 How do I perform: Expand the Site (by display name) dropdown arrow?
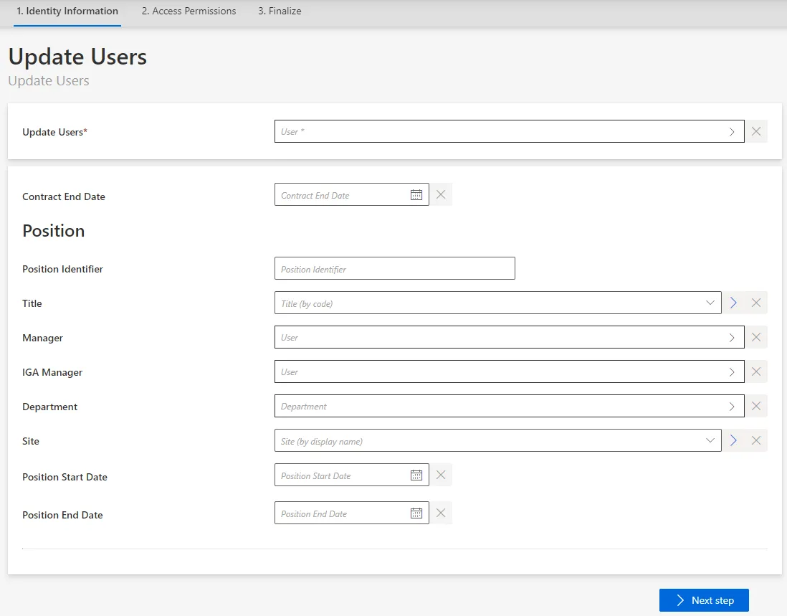coord(710,440)
